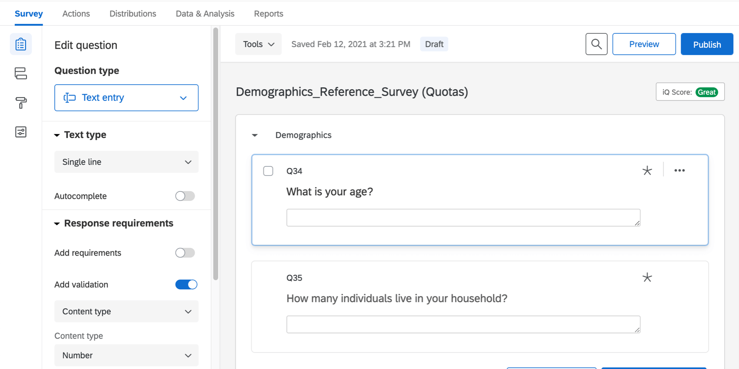The width and height of the screenshot is (739, 369).
Task: Click the Q34 question number label
Action: pyautogui.click(x=294, y=171)
